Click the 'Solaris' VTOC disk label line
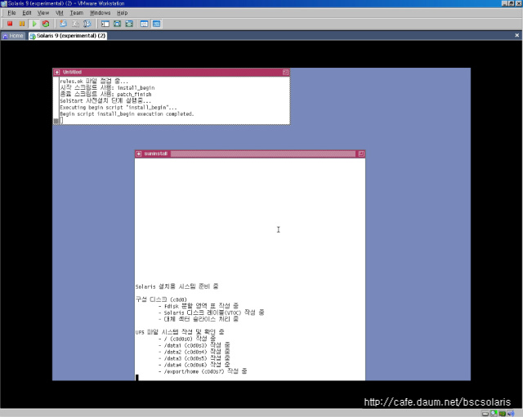The width and height of the screenshot is (523, 417). pos(212,313)
